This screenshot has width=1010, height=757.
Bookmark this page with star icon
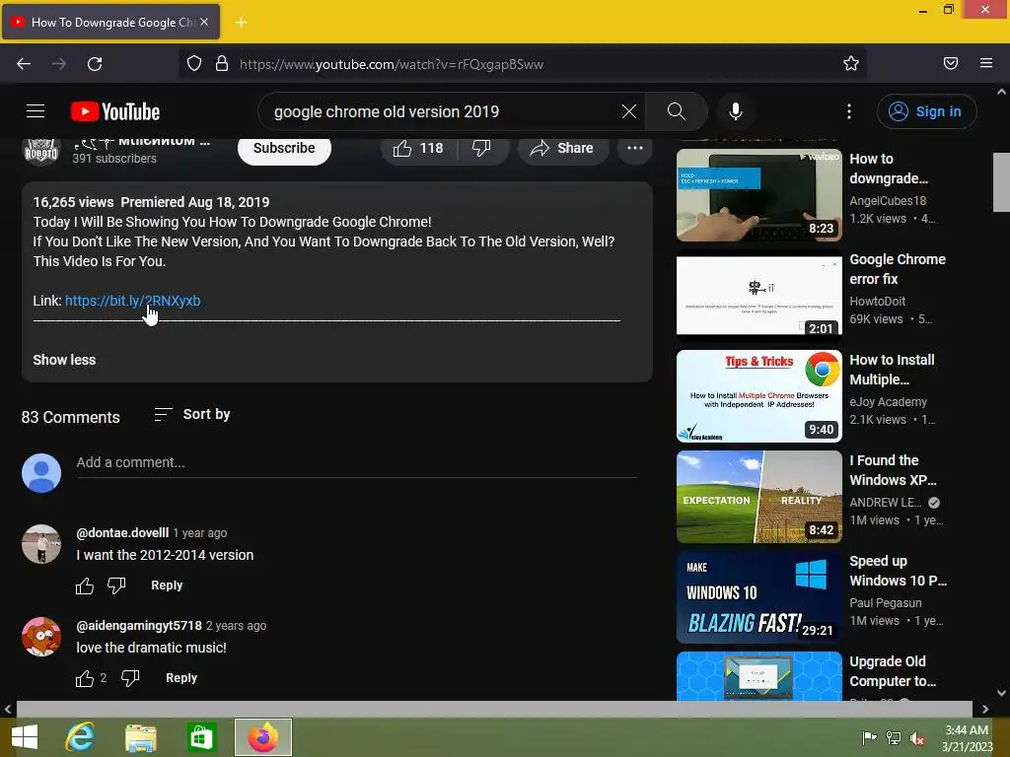point(851,64)
